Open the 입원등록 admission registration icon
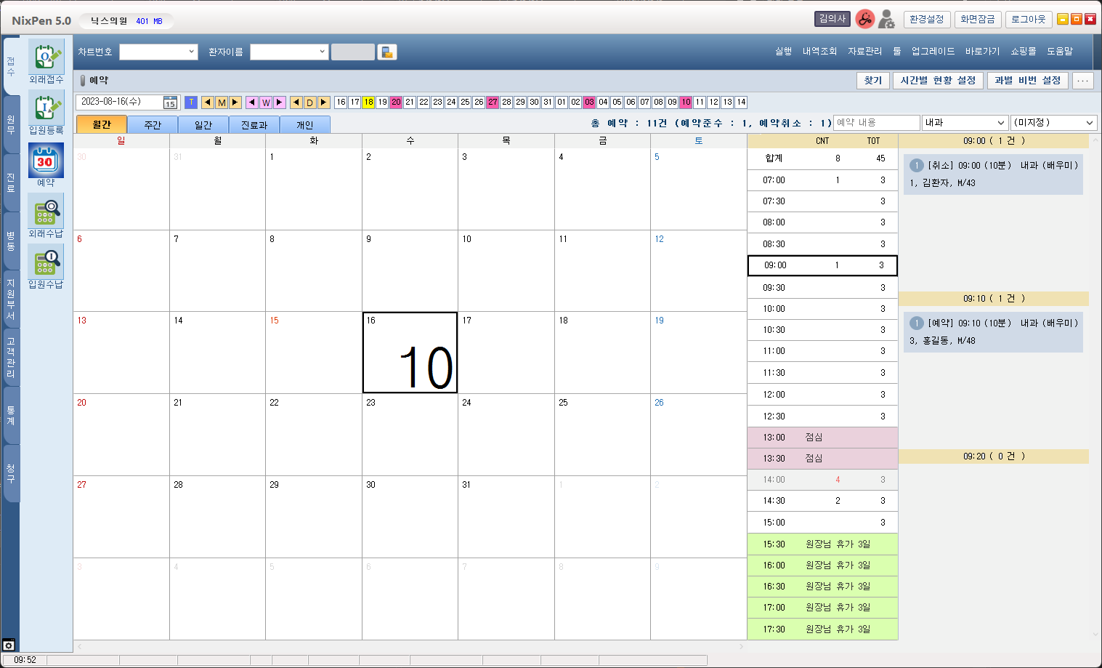The height and width of the screenshot is (668, 1102). [46, 108]
